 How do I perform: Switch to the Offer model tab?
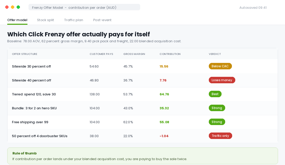tap(17, 20)
